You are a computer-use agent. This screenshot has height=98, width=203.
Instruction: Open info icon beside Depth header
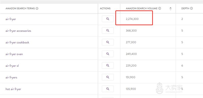[192, 8]
